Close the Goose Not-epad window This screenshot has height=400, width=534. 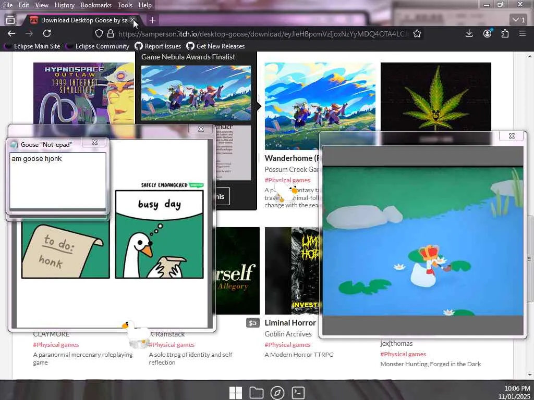pos(95,143)
